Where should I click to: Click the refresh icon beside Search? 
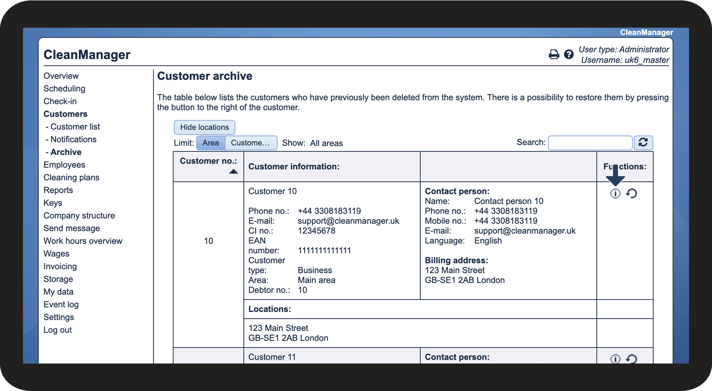643,143
